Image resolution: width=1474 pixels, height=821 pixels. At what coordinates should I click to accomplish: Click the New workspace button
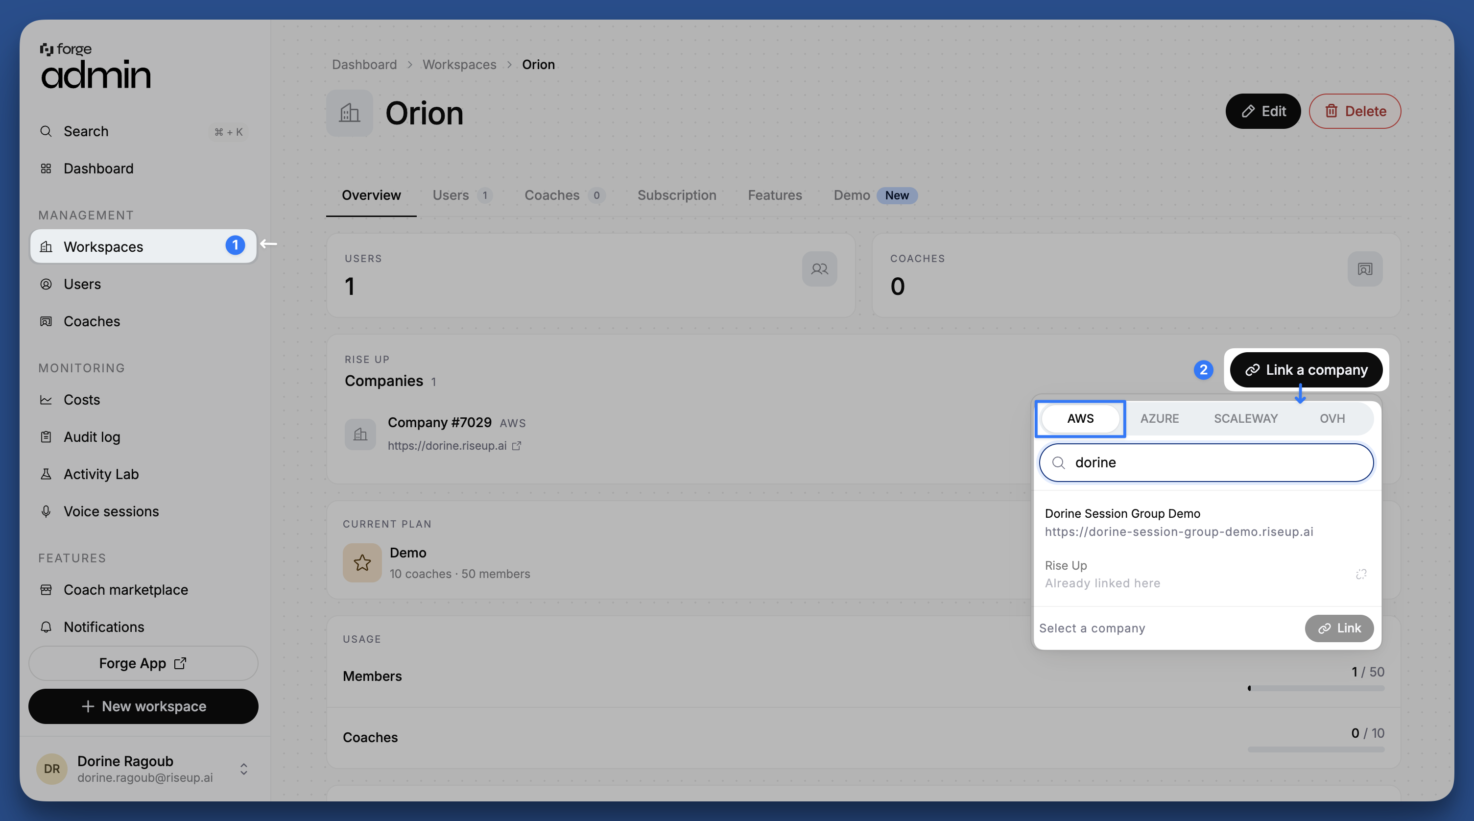pos(143,706)
